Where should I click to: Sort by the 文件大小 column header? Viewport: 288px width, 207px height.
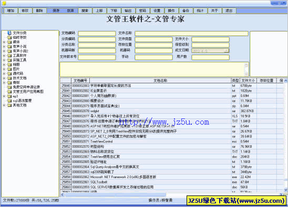coord(248,81)
